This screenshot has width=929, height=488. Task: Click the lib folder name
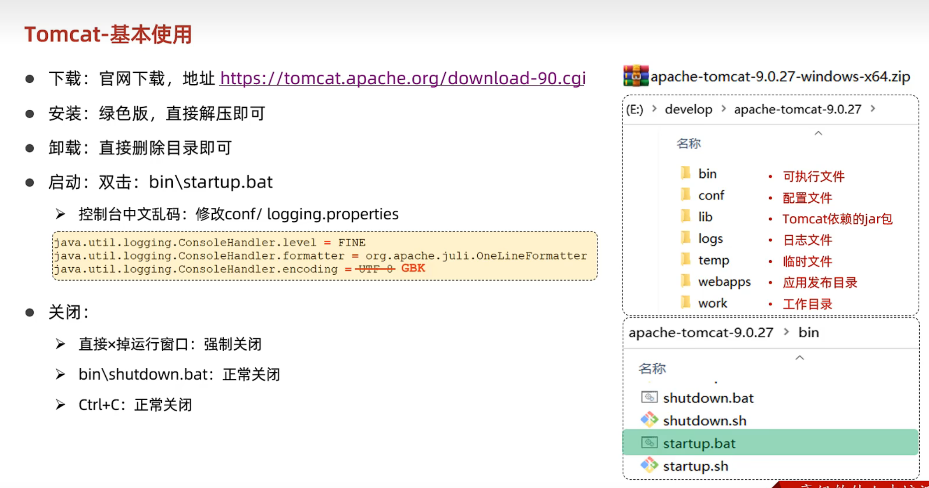[x=705, y=217]
